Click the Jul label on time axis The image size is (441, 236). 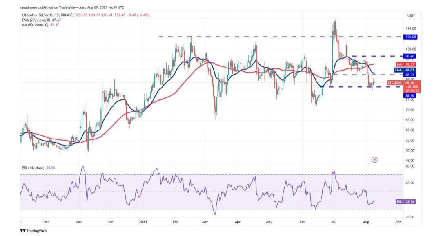[333, 223]
